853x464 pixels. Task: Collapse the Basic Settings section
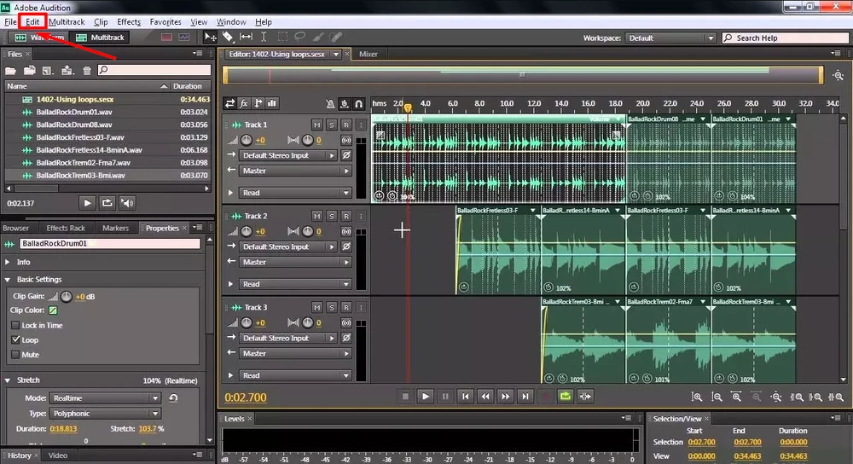[x=8, y=280]
